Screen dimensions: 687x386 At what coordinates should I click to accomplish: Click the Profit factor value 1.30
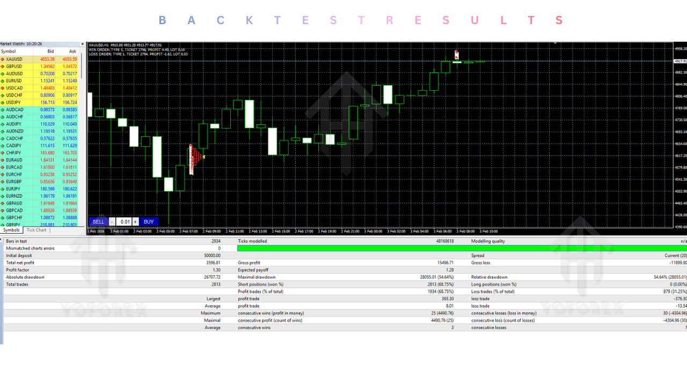coord(216,270)
